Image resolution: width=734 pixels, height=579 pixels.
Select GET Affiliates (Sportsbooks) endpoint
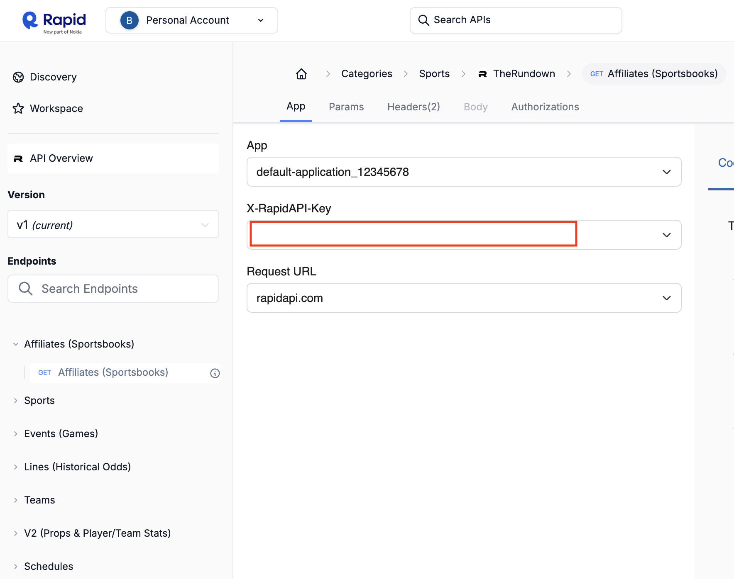click(125, 372)
